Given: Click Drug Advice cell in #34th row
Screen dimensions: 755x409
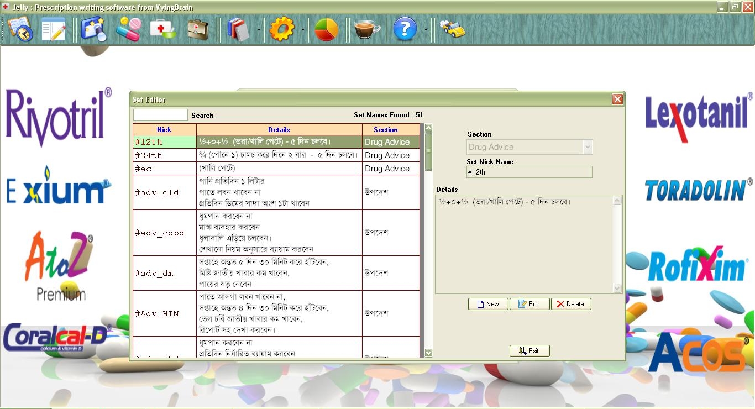Looking at the screenshot, I should click(391, 155).
